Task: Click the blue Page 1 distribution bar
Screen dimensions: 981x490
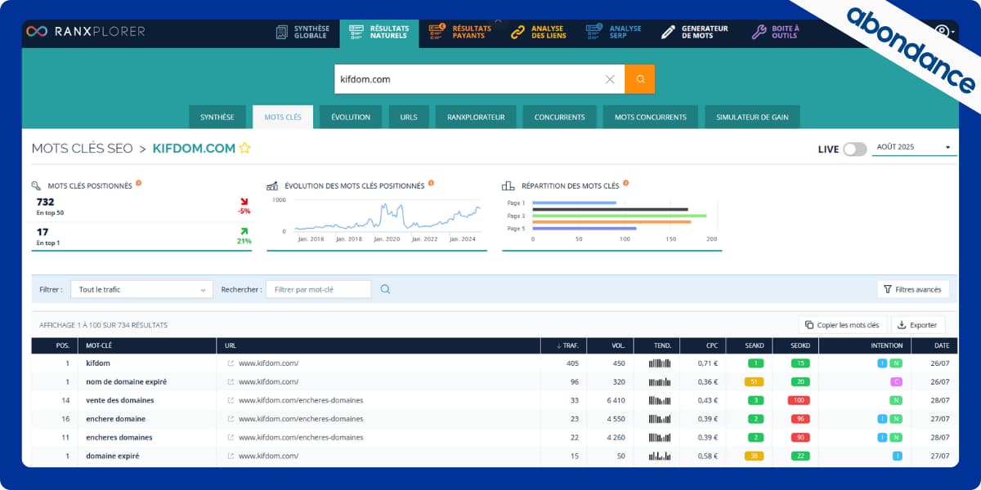Action: tap(574, 203)
